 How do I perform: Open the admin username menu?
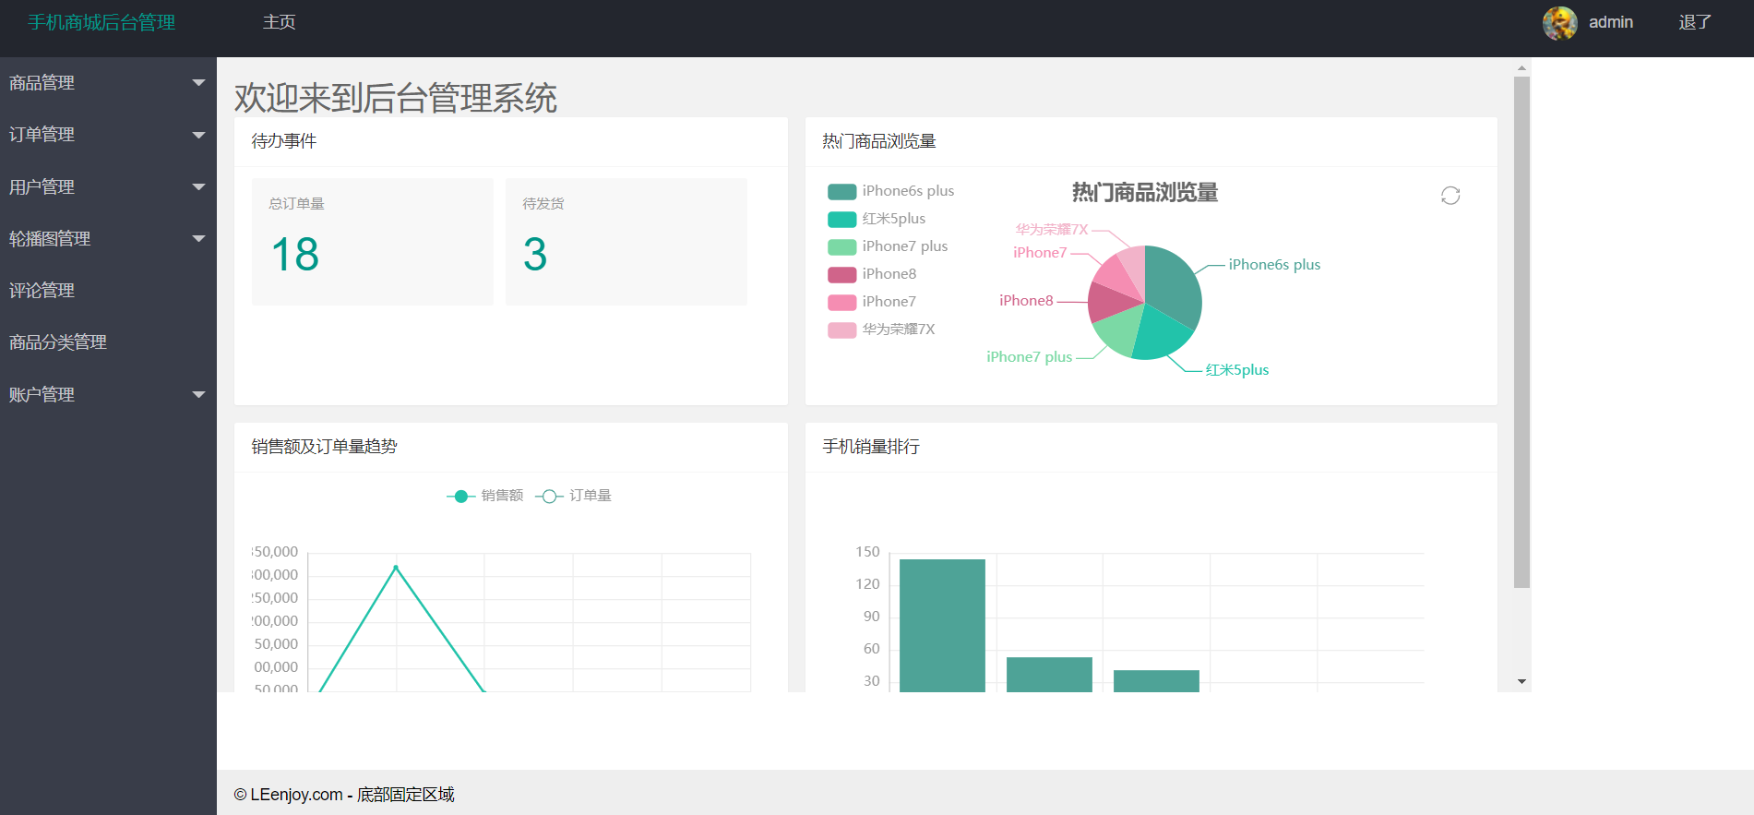pos(1611,22)
